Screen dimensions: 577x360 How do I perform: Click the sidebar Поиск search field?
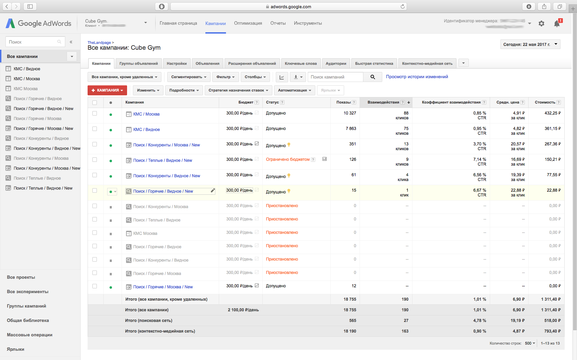coord(34,42)
